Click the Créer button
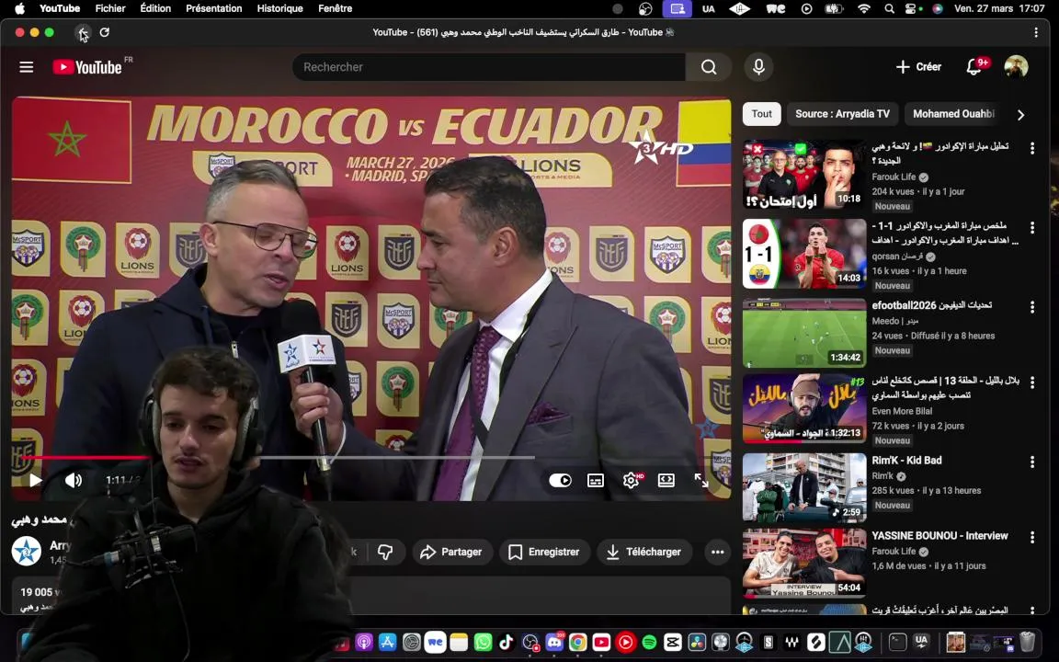The width and height of the screenshot is (1059, 662). [x=918, y=67]
